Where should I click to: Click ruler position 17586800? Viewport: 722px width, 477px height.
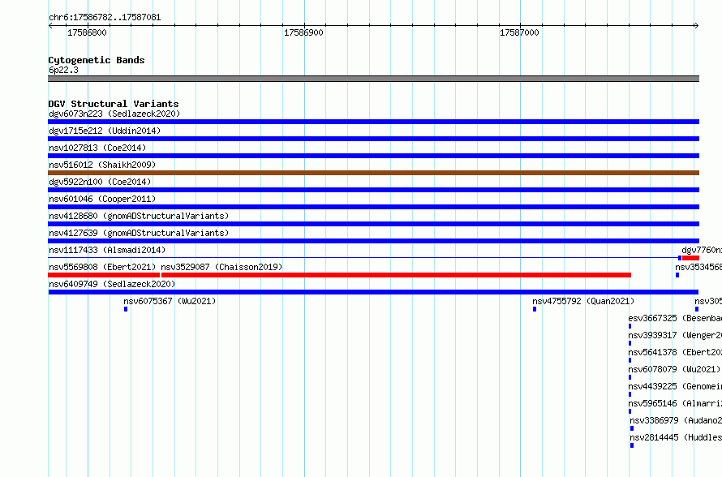pos(87,32)
